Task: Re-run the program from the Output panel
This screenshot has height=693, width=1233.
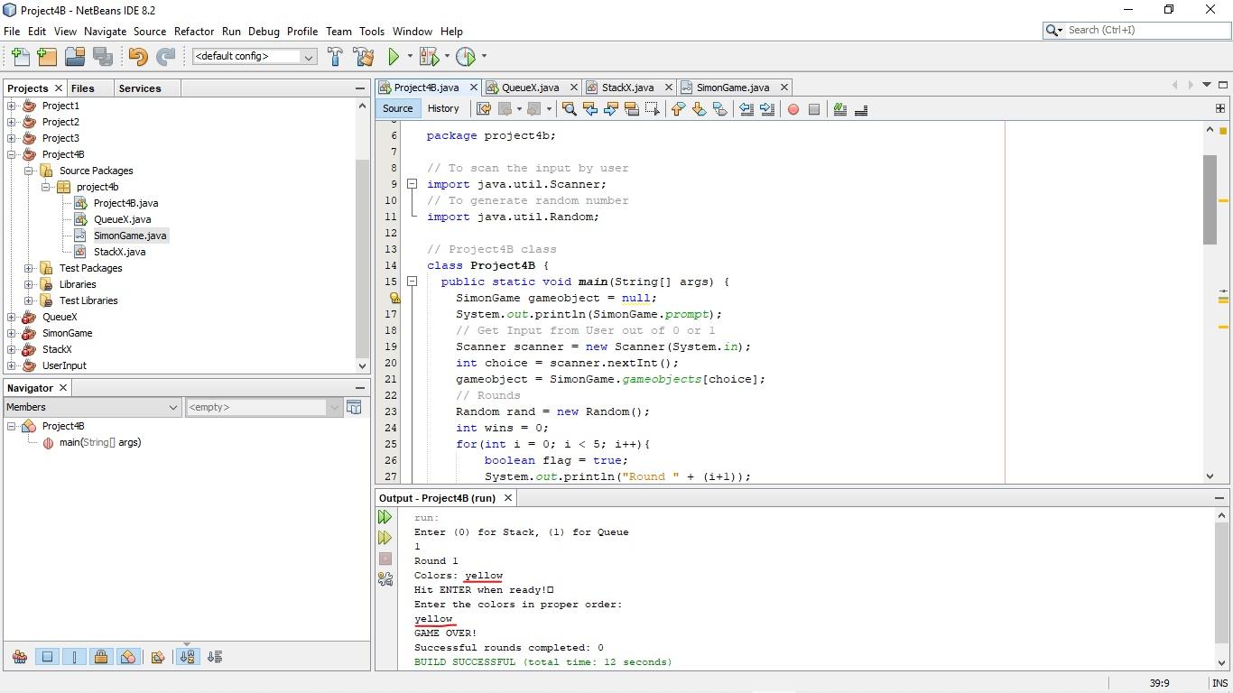Action: (x=385, y=516)
